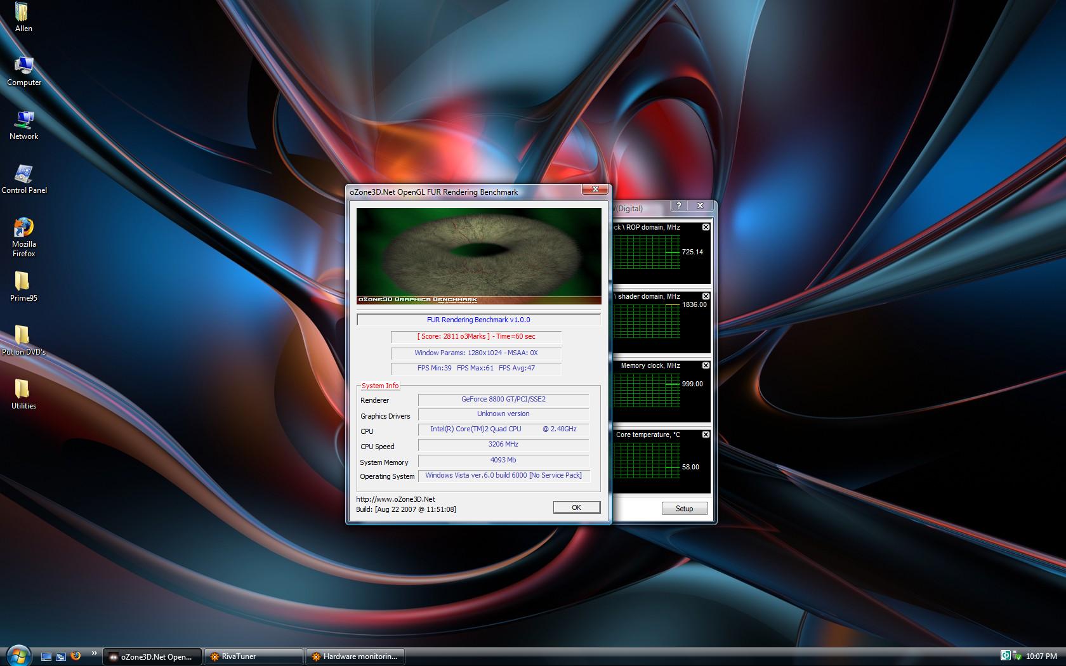Click FUR Rendering Benchmark v1.0.0 title field
1066x666 pixels.
pyautogui.click(x=478, y=320)
